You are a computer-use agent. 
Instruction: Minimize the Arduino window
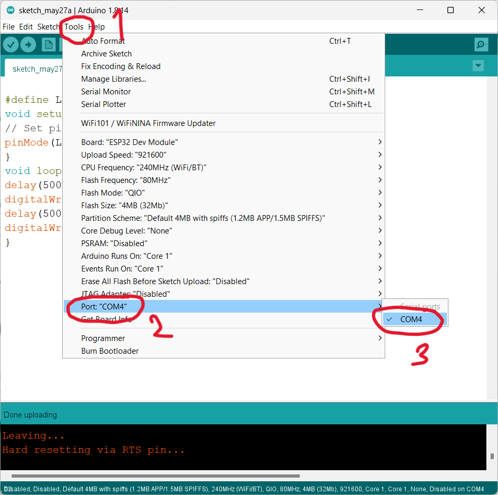pos(420,10)
